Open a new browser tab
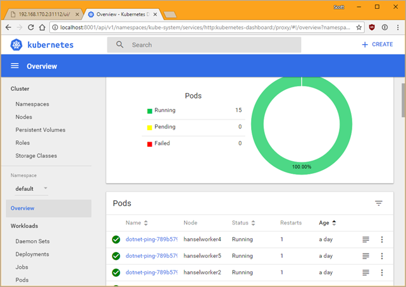 click(x=170, y=15)
